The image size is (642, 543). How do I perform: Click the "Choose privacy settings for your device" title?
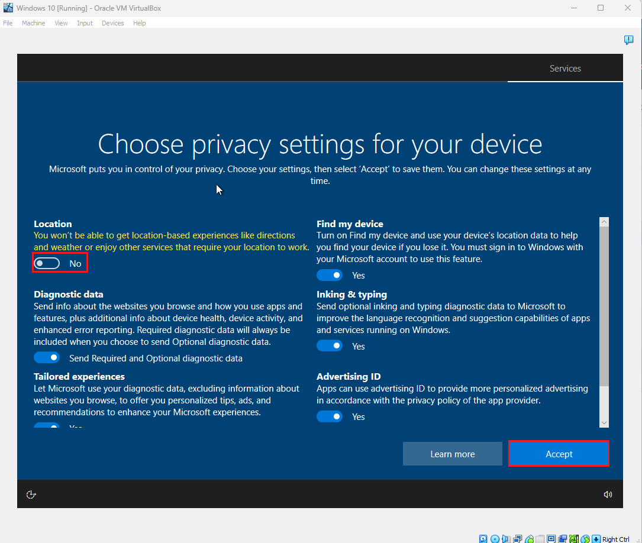point(320,144)
